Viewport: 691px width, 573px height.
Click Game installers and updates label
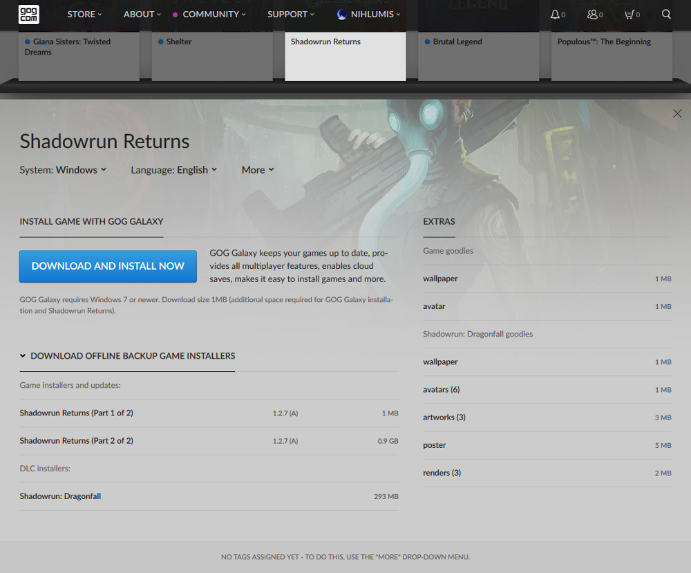pos(70,385)
